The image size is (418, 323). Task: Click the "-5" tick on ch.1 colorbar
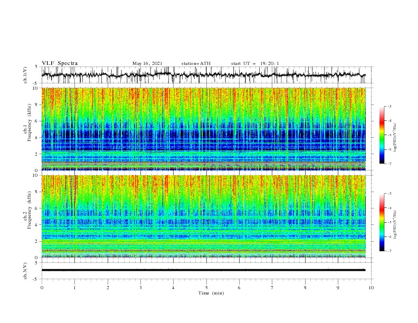point(389,135)
